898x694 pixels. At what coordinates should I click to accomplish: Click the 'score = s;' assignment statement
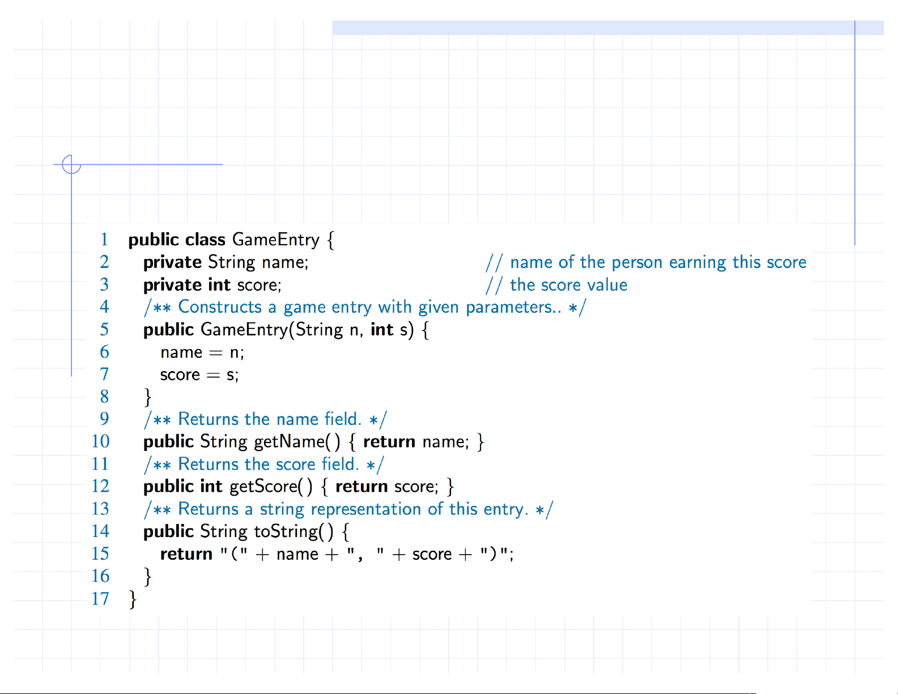point(199,375)
